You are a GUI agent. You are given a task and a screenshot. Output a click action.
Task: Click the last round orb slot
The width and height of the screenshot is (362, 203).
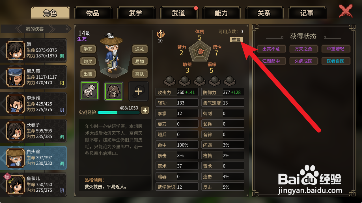coord(229,81)
